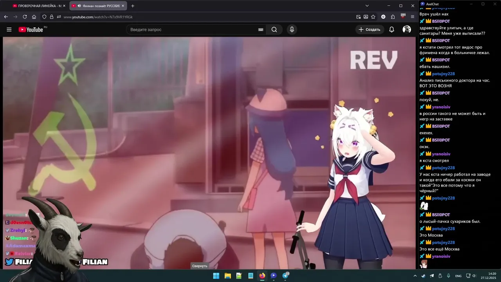List all tabs with the dropdown arrow
Viewport: 501px width, 282px height.
(x=367, y=6)
